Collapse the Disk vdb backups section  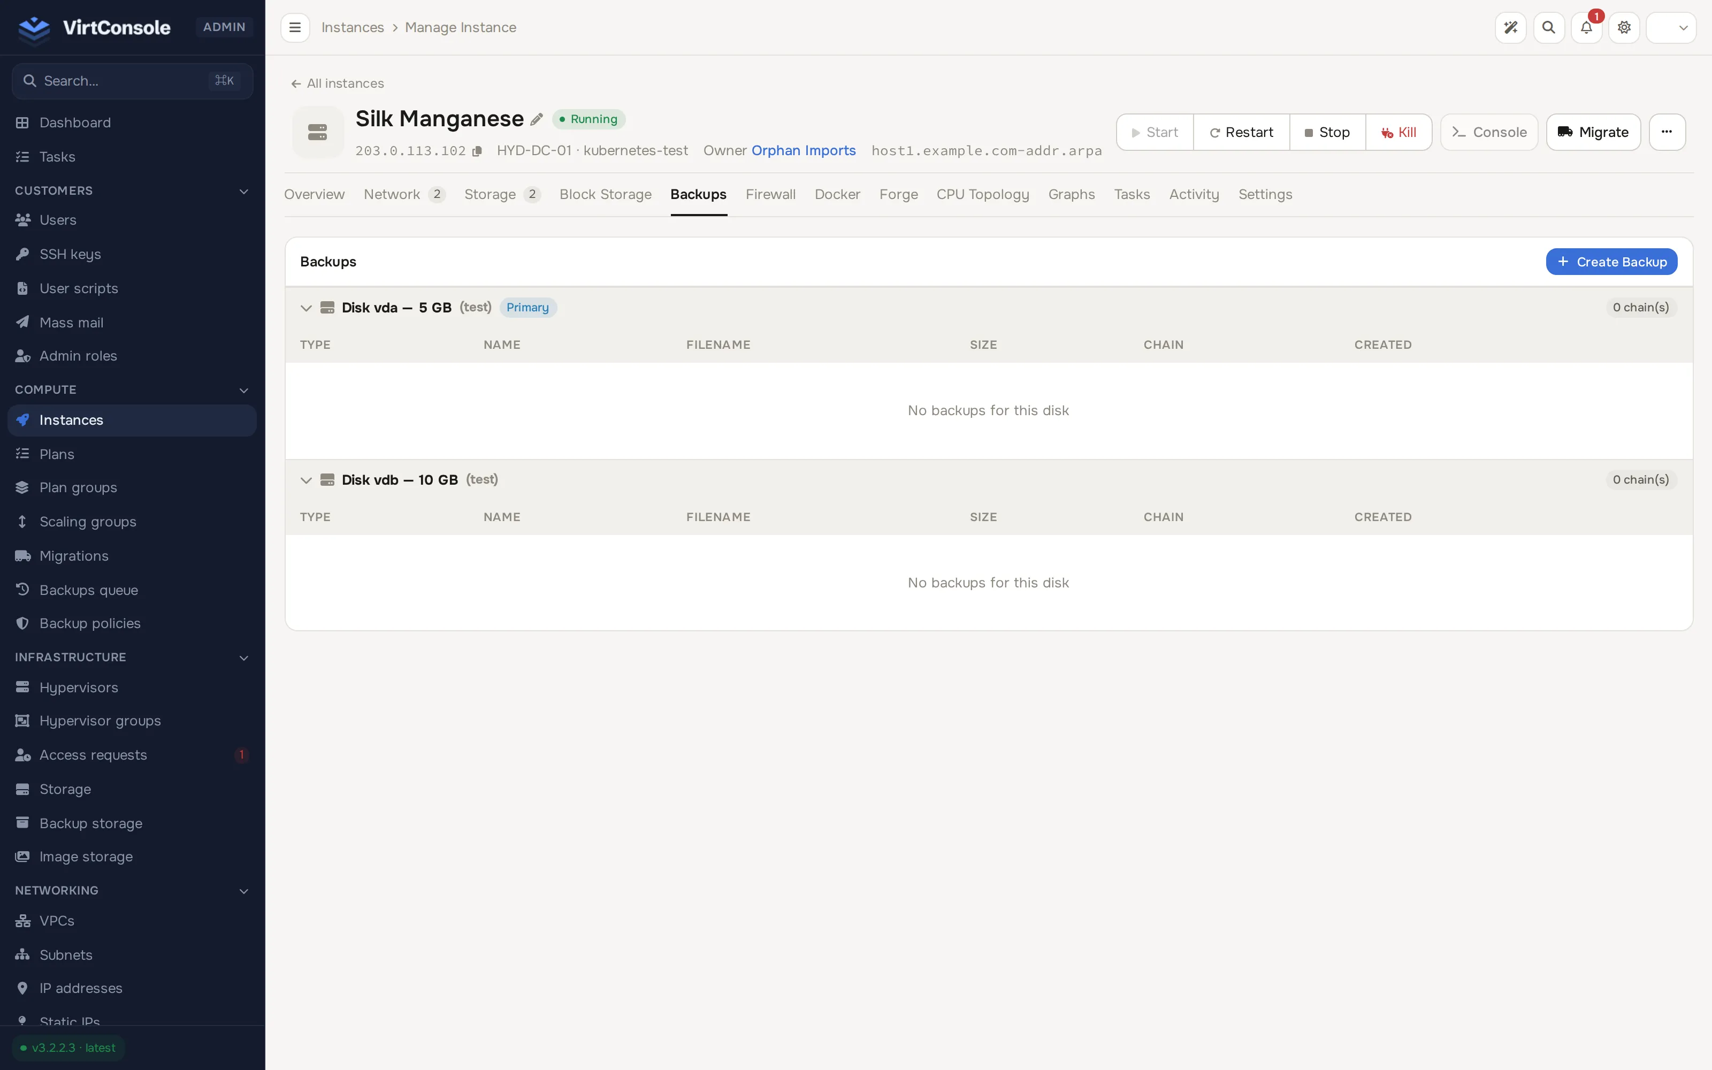tap(305, 480)
